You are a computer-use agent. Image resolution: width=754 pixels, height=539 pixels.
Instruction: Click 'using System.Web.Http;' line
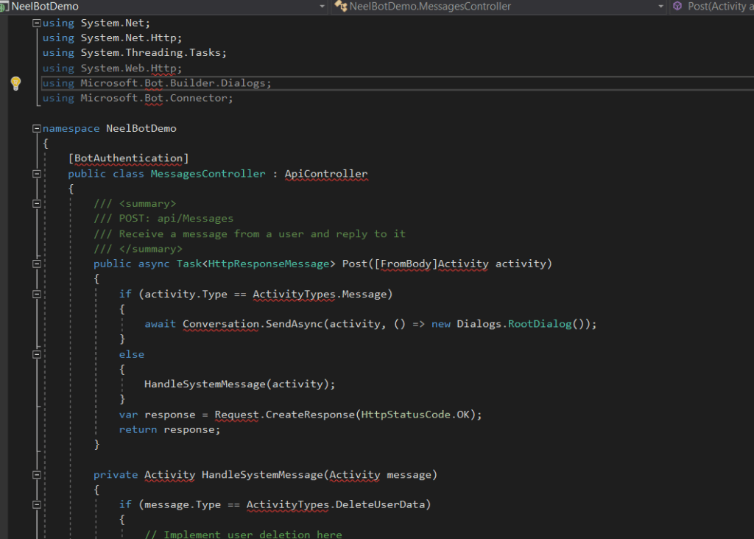click(x=112, y=68)
